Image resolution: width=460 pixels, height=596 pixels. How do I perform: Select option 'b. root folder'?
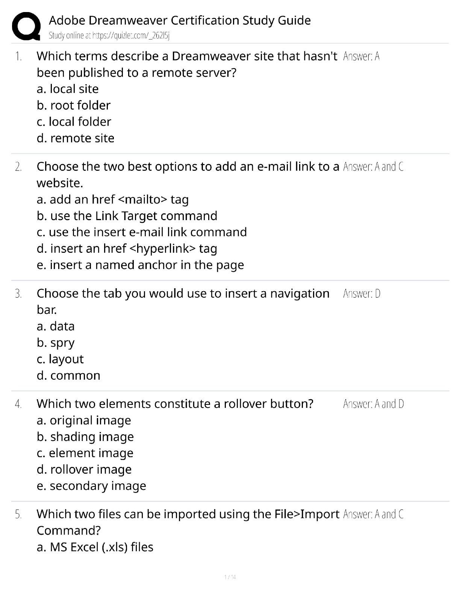74,105
